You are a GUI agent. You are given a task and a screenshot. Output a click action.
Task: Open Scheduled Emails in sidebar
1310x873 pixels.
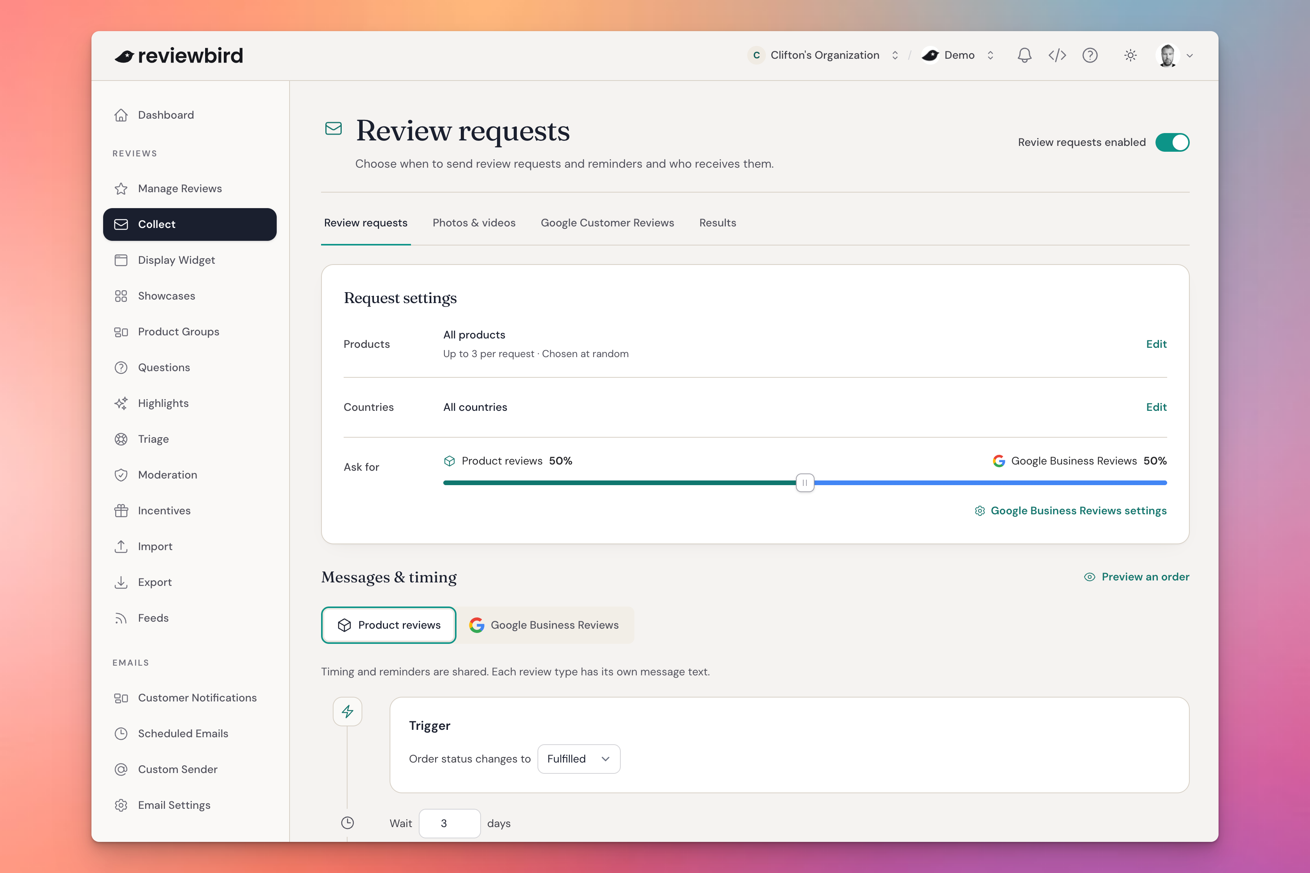tap(190, 733)
